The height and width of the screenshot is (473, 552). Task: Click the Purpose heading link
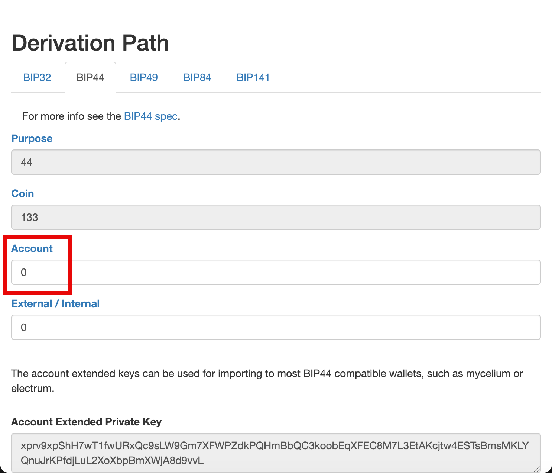click(32, 138)
